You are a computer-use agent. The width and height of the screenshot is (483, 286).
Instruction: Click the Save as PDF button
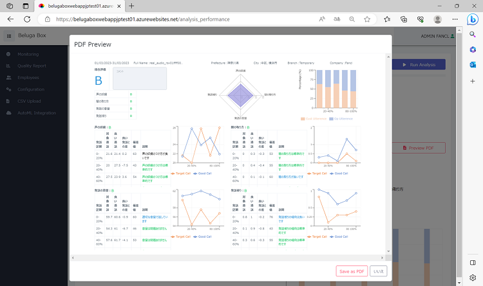(x=352, y=271)
